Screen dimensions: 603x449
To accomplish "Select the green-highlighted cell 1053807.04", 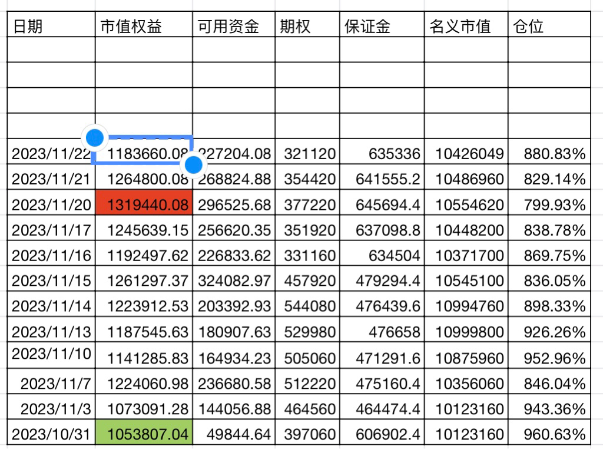I will click(144, 435).
